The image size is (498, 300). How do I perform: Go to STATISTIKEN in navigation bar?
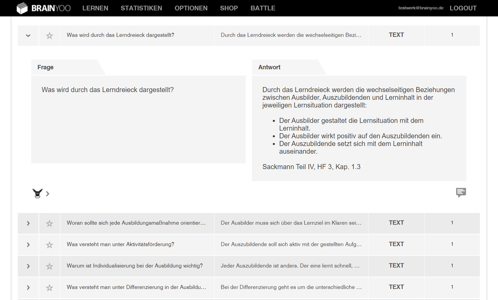pos(141,8)
